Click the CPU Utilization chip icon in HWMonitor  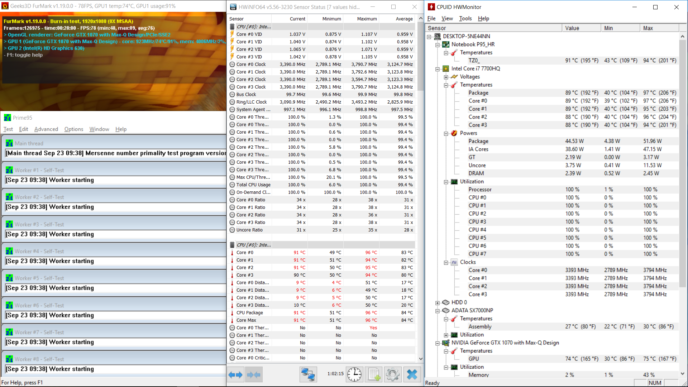[x=454, y=182]
